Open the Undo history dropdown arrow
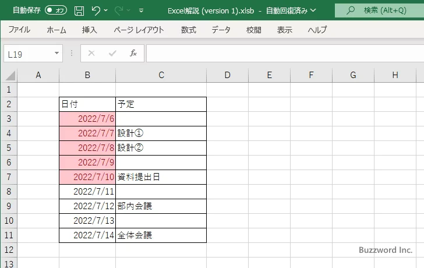The width and height of the screenshot is (424, 268). 106,10
